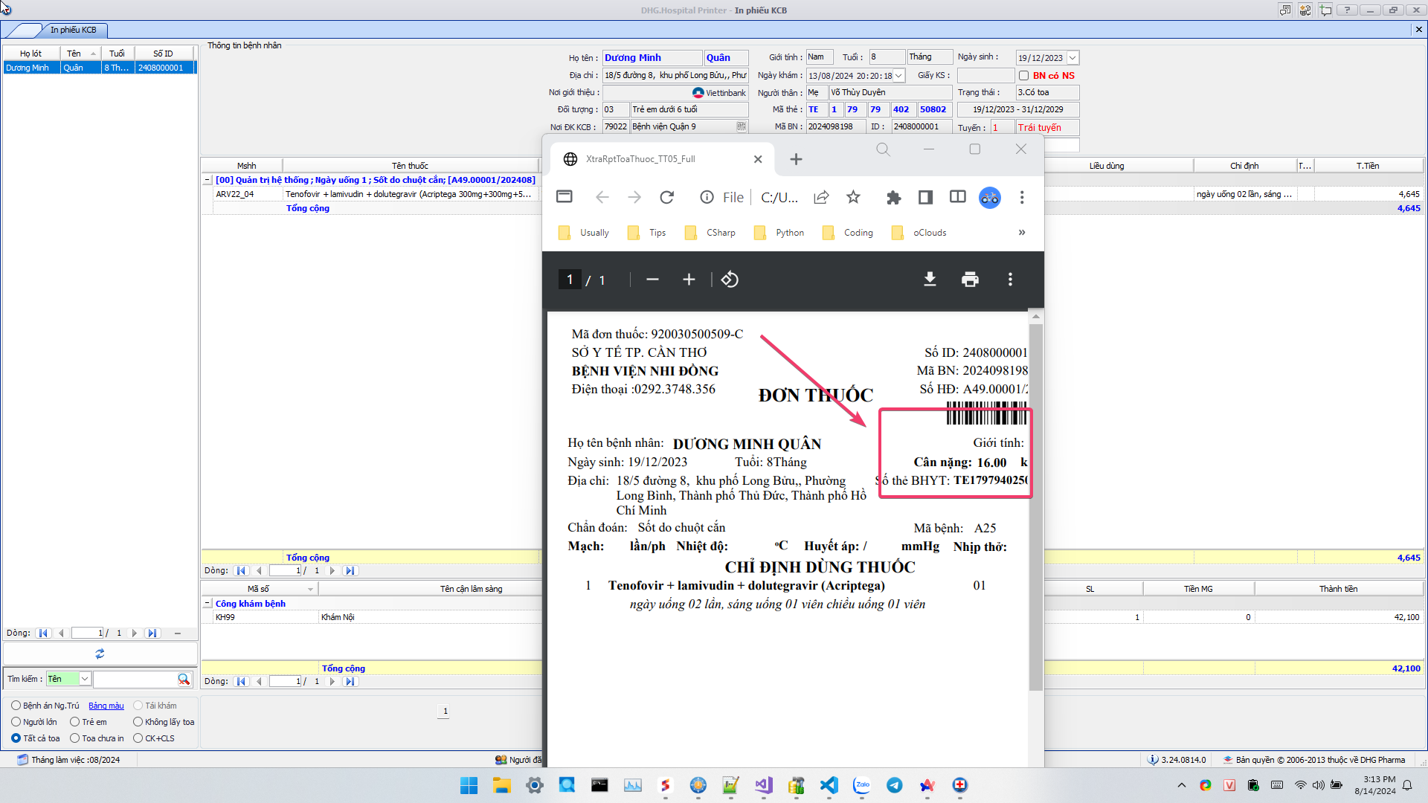Select the Trẻ em radio button
The image size is (1428, 803).
pyautogui.click(x=75, y=722)
